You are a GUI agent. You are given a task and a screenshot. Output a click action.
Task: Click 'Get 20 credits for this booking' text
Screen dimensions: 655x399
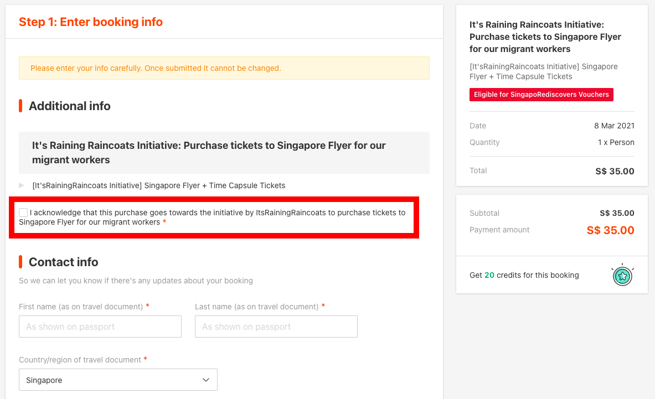coord(524,275)
